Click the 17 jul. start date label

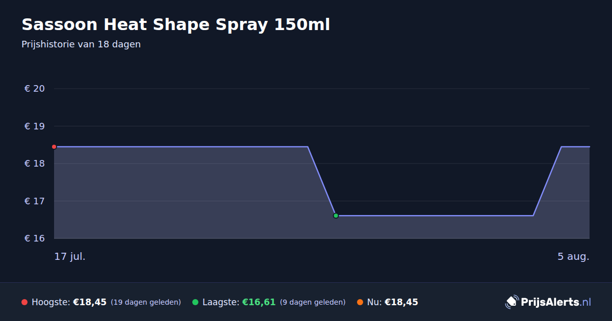pos(70,256)
